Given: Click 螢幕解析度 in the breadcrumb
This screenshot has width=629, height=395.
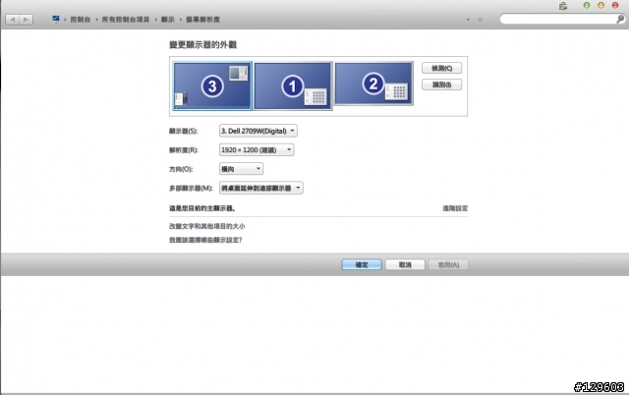Looking at the screenshot, I should pyautogui.click(x=202, y=20).
